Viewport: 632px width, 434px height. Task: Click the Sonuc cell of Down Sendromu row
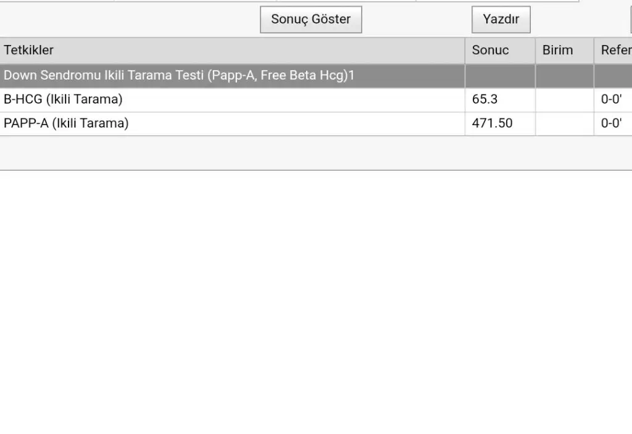pos(500,76)
